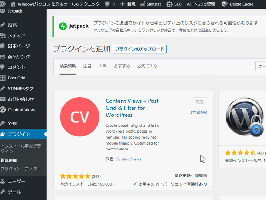Open 固定ページ in the sidebar
This screenshot has width=266, height=200.
(x=19, y=46)
